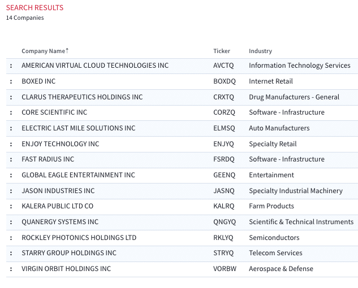
Task: Click ticker KALRQ
Action: tap(224, 206)
